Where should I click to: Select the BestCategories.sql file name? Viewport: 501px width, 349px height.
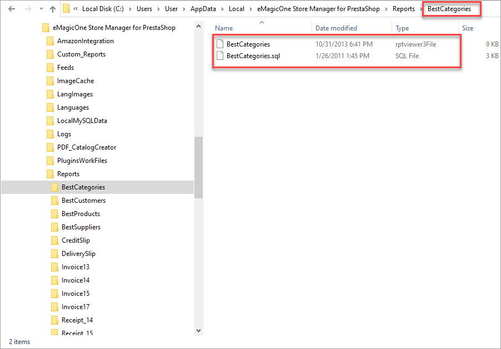(x=253, y=56)
